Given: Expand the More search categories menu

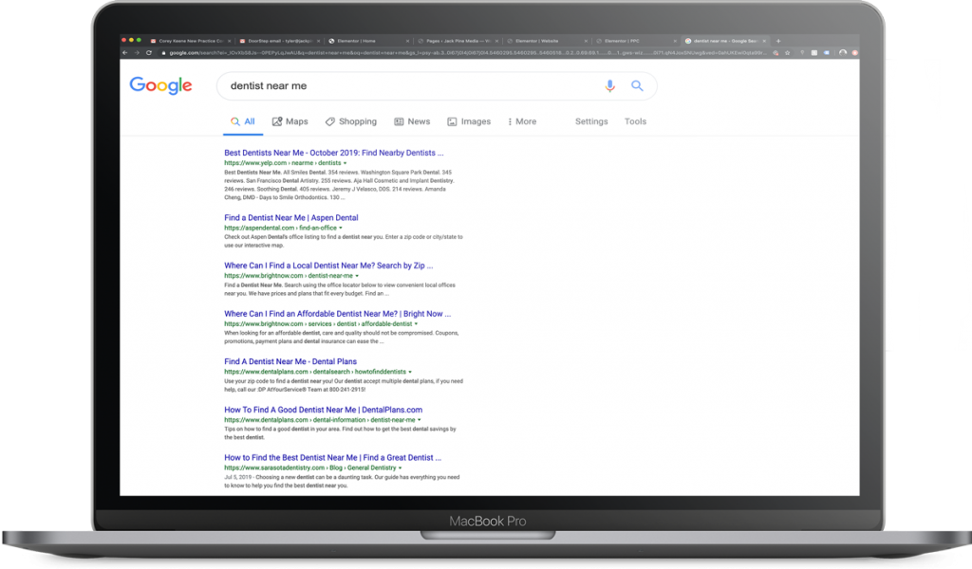Looking at the screenshot, I should (522, 121).
